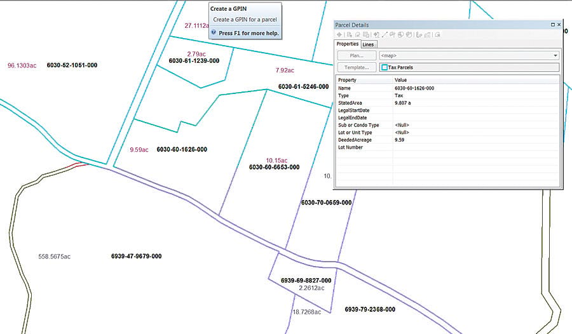The image size is (572, 334).
Task: Click the Template... button
Action: [x=357, y=67]
